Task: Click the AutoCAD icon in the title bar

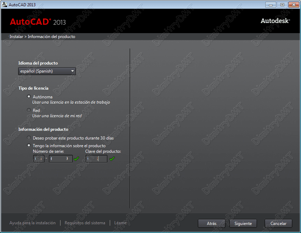Action: pos(3,5)
